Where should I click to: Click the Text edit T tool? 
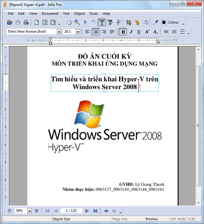pyautogui.click(x=102, y=22)
